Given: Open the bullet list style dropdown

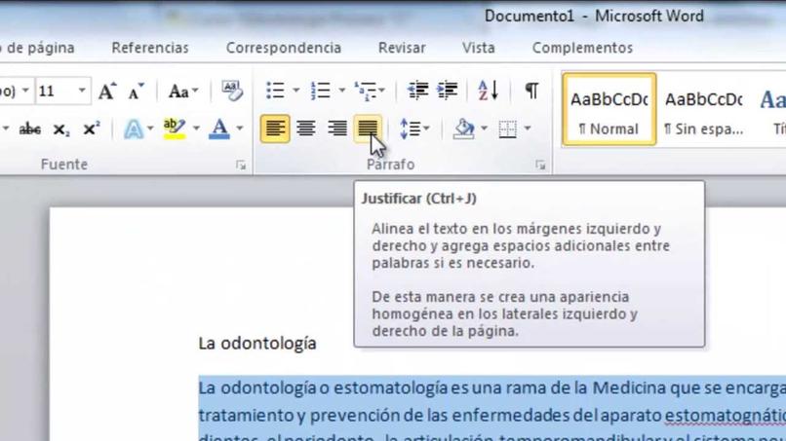Looking at the screenshot, I should coord(296,91).
